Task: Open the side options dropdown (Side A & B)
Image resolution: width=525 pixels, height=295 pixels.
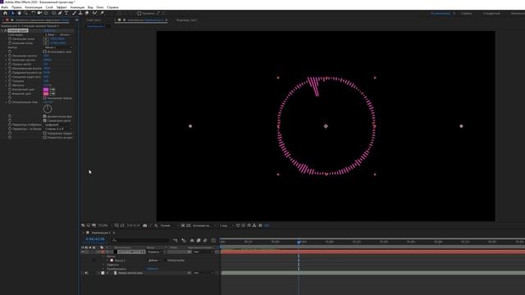Action: coord(58,129)
